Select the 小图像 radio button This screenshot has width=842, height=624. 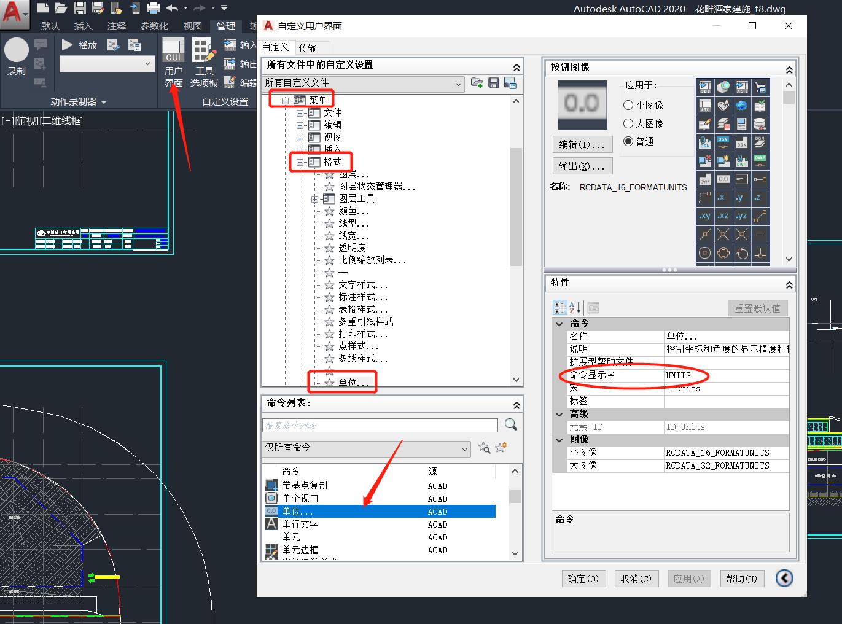click(x=628, y=105)
